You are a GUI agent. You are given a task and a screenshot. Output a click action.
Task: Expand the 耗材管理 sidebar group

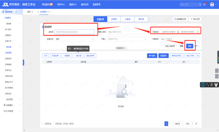19,99
